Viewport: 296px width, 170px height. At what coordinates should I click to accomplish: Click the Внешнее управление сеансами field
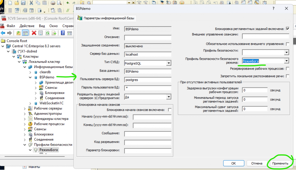tap(266, 36)
